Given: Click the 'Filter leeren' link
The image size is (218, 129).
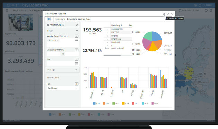Looking at the screenshot, I should (64, 36).
